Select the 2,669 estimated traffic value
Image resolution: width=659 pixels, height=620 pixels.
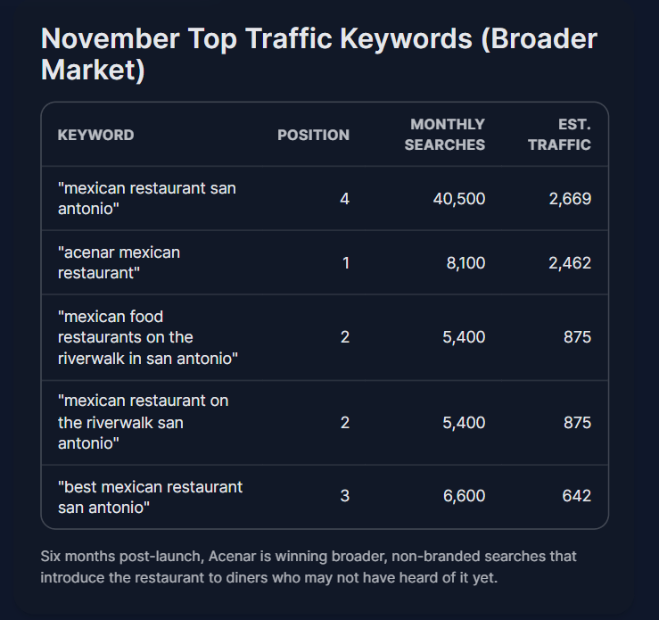coord(570,198)
